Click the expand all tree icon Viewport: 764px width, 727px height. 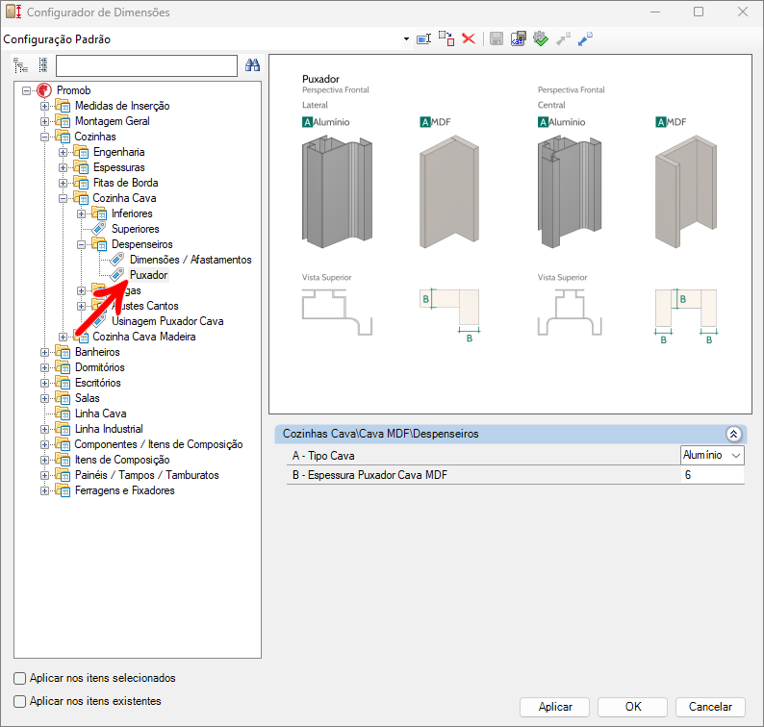pos(20,65)
